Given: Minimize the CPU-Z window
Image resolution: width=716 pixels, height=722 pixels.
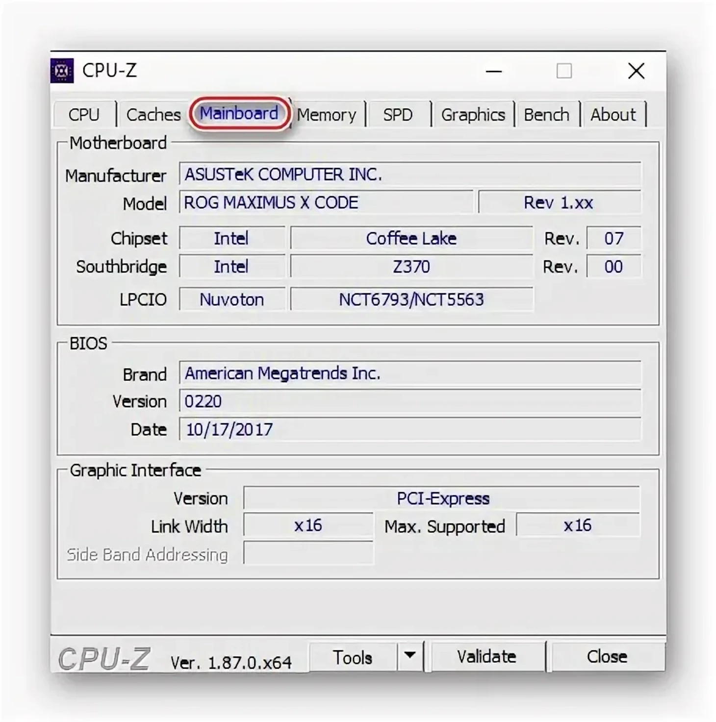Looking at the screenshot, I should pos(493,72).
